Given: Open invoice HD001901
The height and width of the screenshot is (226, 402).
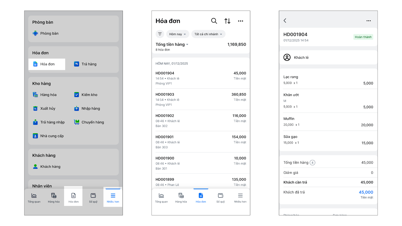Looking at the screenshot, I should click(201, 142).
